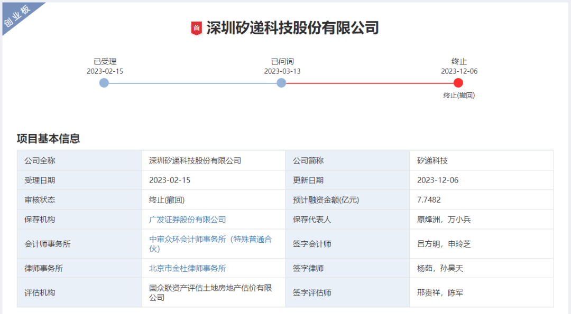Click the 会计师事务所 table label

coord(48,244)
